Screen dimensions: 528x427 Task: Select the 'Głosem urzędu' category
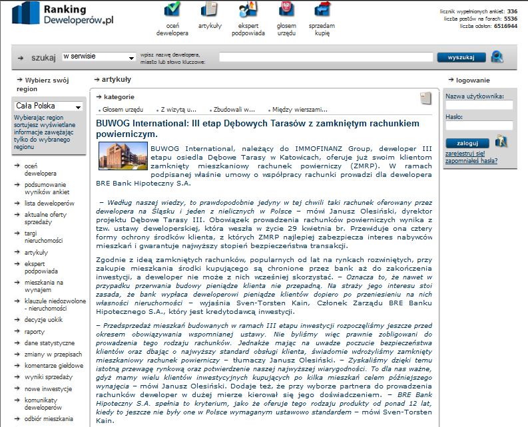pyautogui.click(x=123, y=110)
